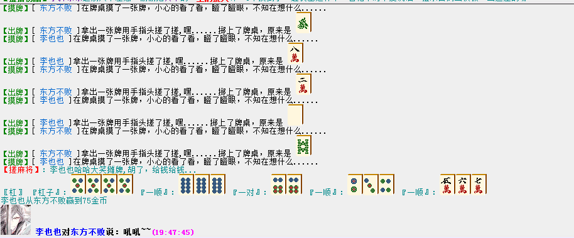Click the 五萬 tile in the last sequence

coord(447,184)
